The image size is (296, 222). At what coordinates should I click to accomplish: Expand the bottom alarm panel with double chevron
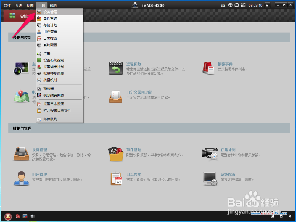coord(290,216)
